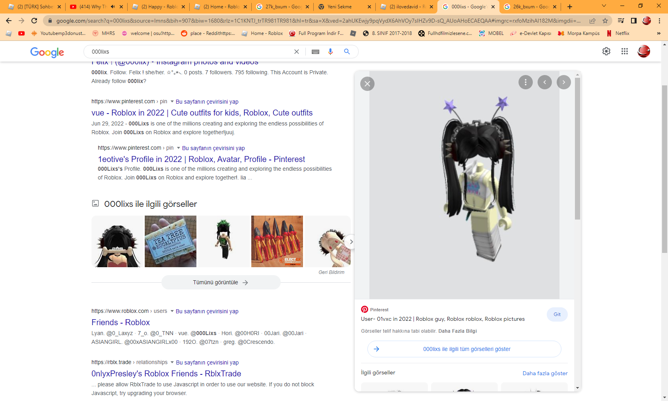Viewport: 668px width, 401px height.
Task: Open the e-Devlet Kapısı bookmark
Action: click(x=531, y=33)
